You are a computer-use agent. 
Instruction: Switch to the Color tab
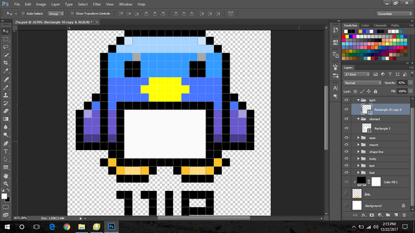(365, 25)
